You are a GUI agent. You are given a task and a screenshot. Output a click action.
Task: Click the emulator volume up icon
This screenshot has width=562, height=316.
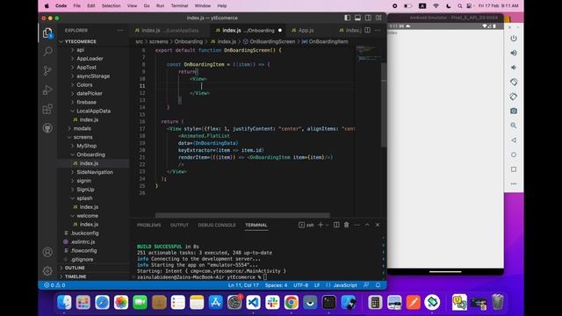514,53
